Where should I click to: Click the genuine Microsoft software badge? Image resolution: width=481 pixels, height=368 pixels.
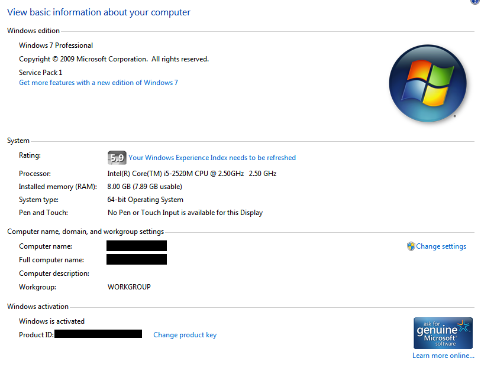(443, 333)
